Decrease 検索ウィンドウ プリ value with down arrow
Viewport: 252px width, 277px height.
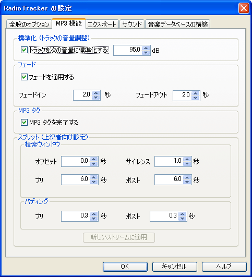point(94,182)
